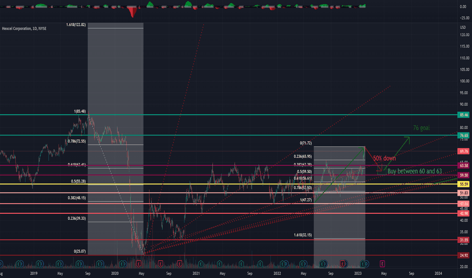The height and width of the screenshot is (278, 472).
Task: Click the 0.236(65.95) Fibonacci label
Action: coord(303,156)
